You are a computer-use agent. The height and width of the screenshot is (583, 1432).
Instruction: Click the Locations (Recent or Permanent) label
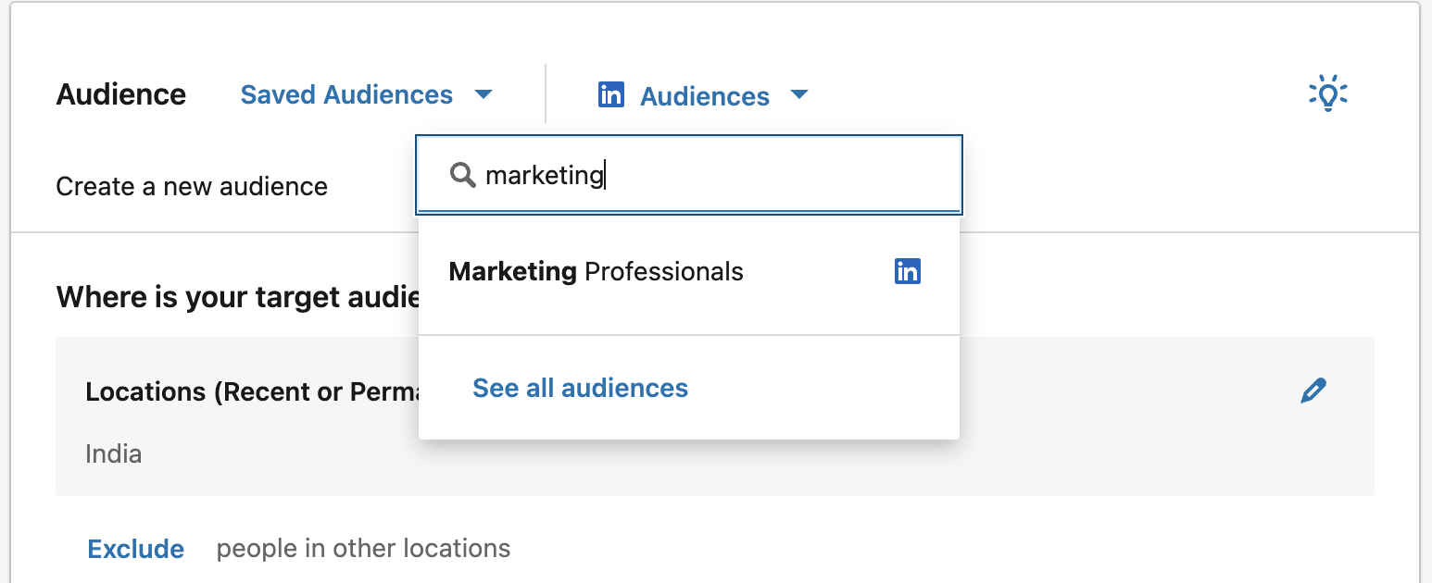[x=250, y=391]
